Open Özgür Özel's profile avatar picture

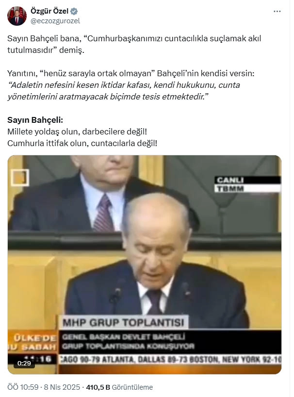[16, 16]
